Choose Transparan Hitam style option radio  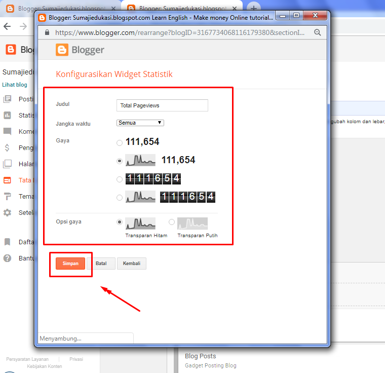pyautogui.click(x=120, y=222)
